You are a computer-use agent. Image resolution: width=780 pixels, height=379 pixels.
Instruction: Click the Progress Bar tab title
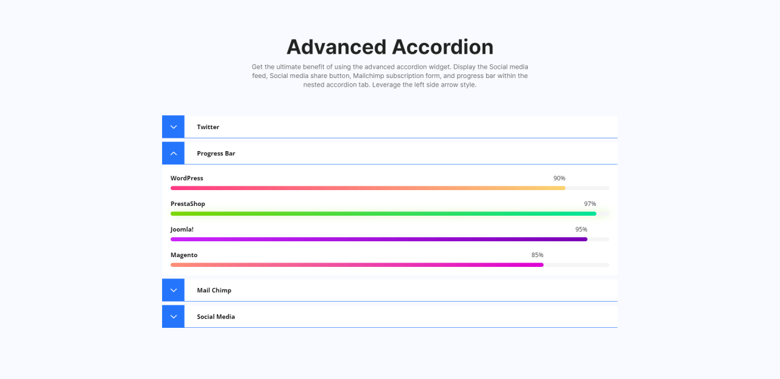(216, 154)
